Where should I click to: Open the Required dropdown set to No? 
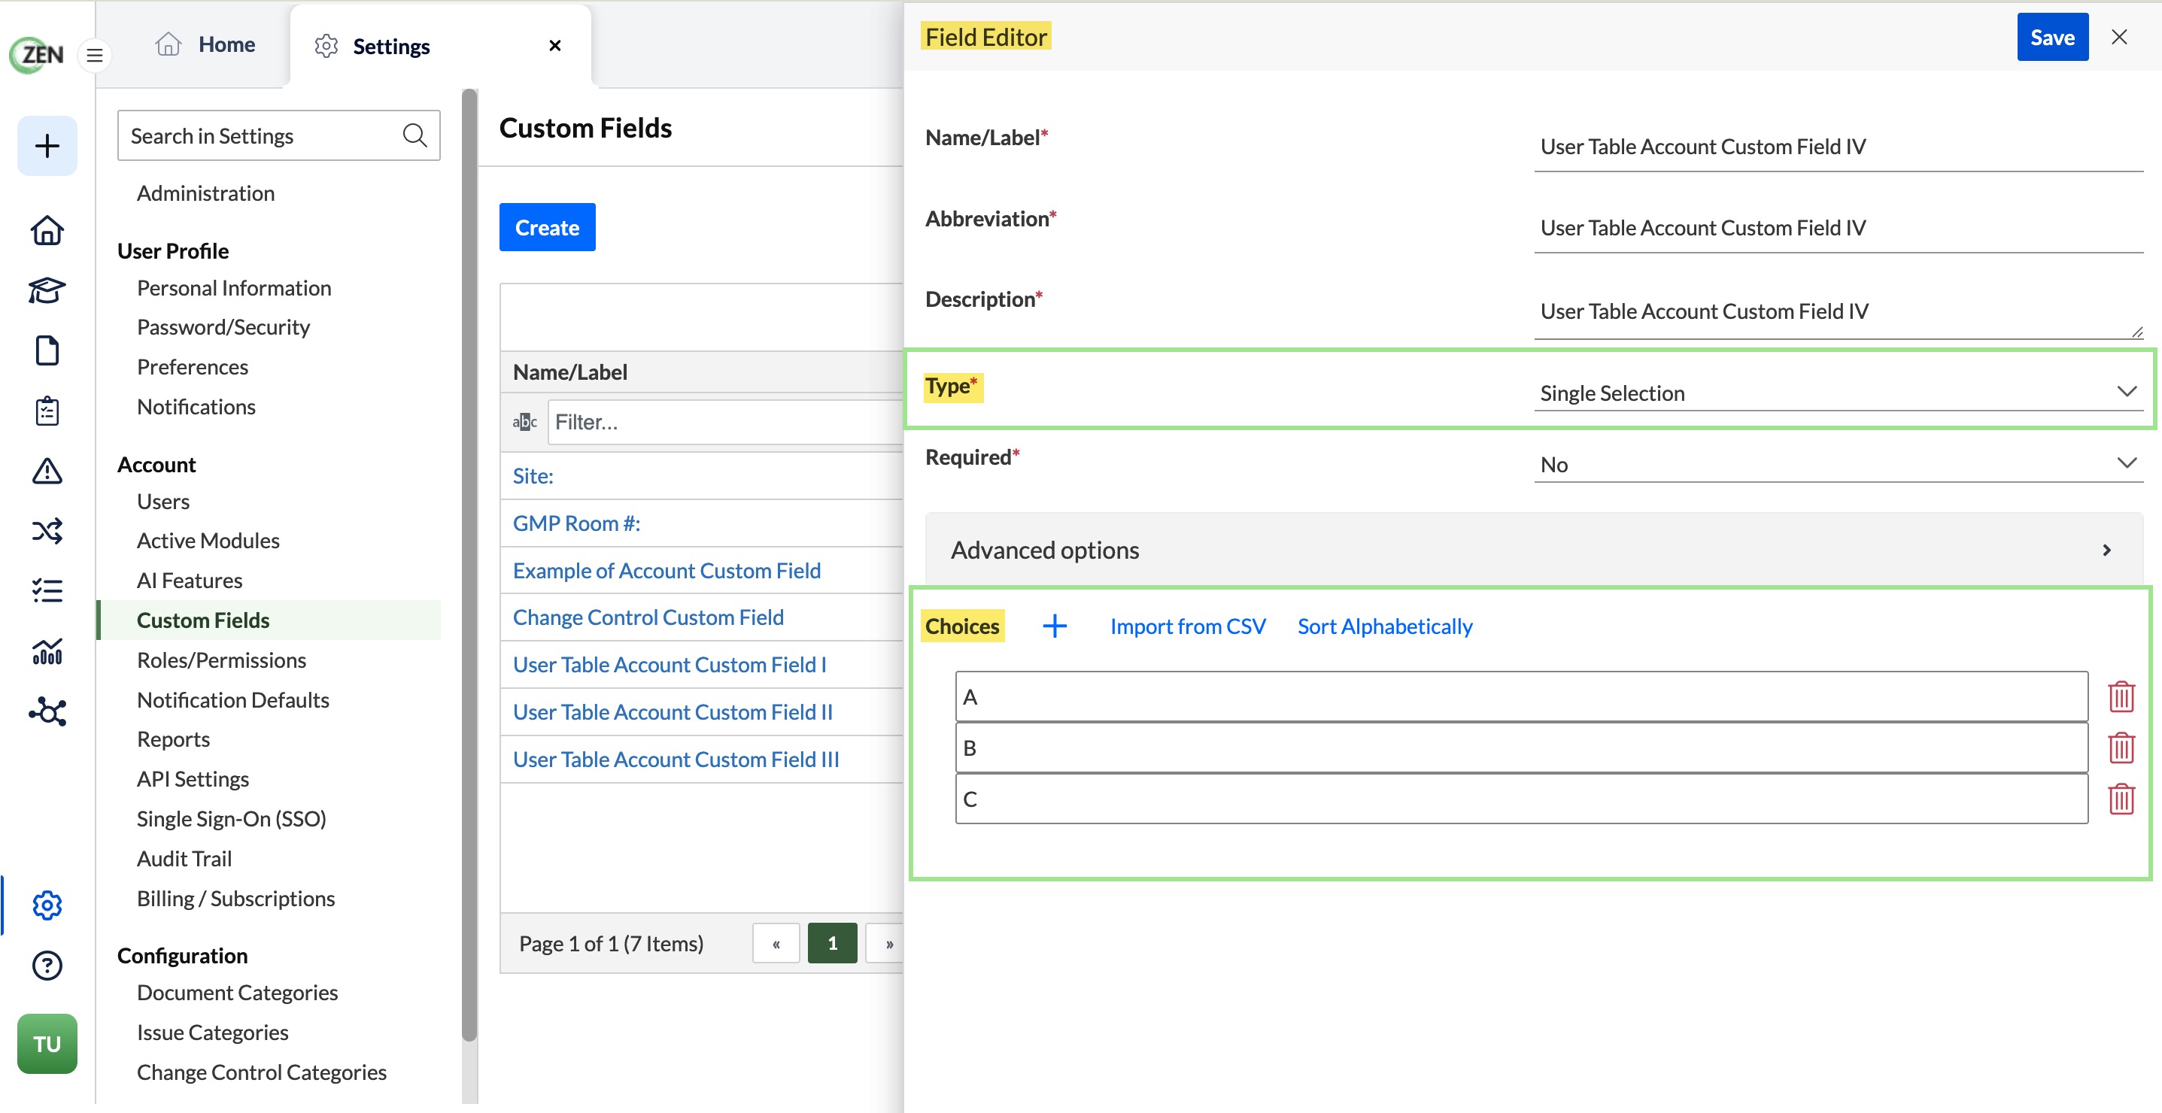[1838, 464]
